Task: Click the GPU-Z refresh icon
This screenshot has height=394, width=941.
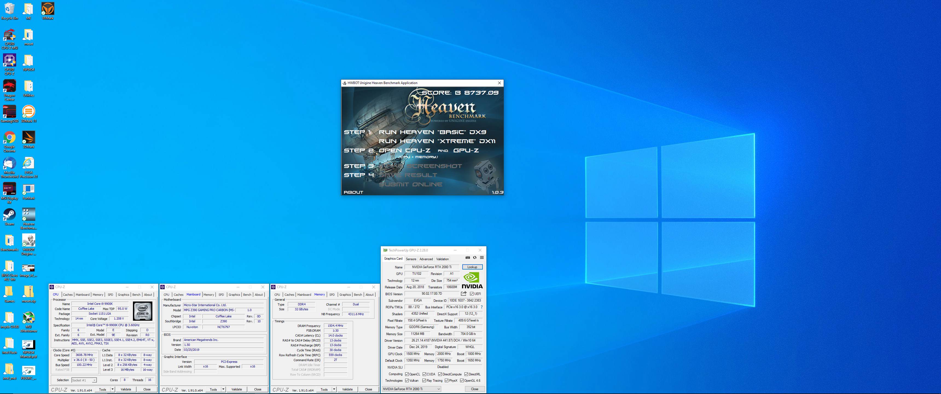Action: click(475, 258)
